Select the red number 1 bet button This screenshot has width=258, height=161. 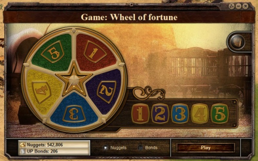(140, 114)
